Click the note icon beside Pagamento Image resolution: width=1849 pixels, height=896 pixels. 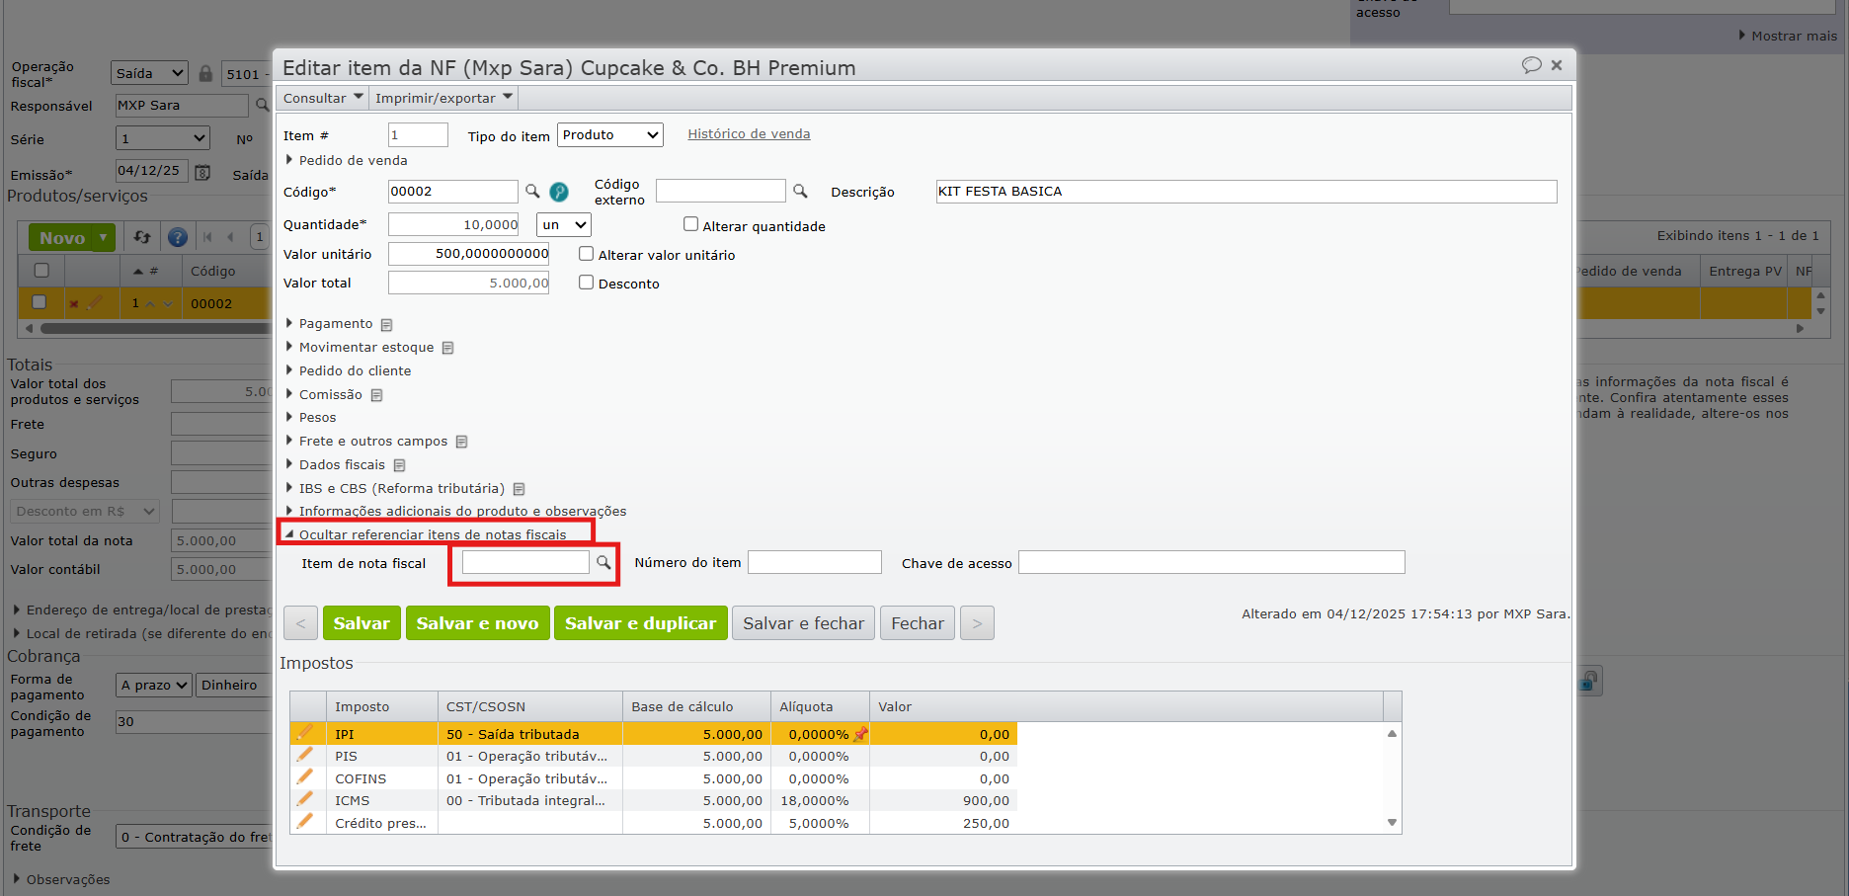pyautogui.click(x=387, y=324)
